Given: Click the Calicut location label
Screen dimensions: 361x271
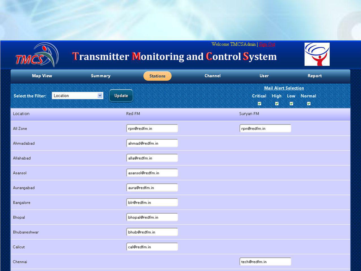Looking at the screenshot, I should [x=19, y=247].
